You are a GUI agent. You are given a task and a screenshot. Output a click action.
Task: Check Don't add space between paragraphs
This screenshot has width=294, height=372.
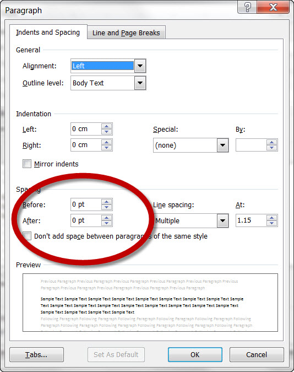(x=27, y=236)
